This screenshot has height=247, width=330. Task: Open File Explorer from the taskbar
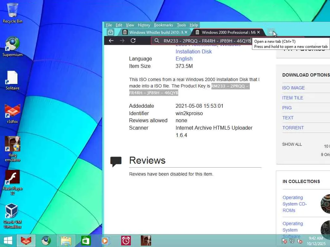(66, 241)
